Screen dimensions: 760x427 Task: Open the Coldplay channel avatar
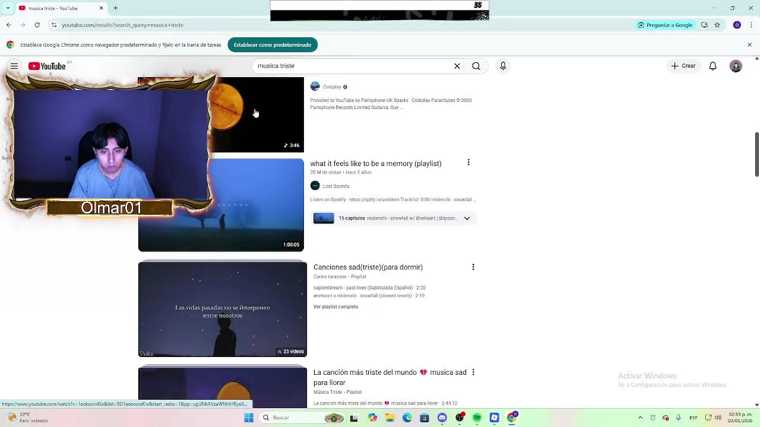point(315,87)
